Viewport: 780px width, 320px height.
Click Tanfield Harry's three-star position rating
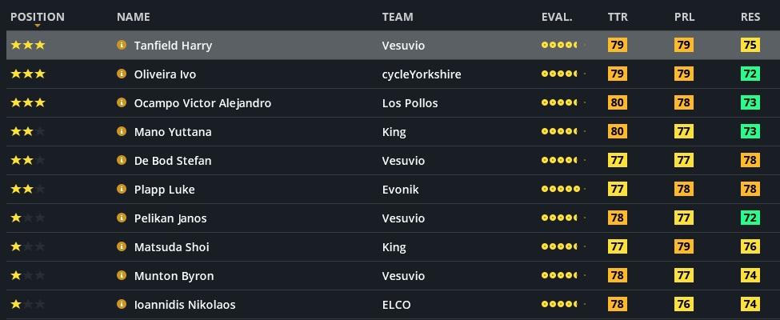point(28,46)
